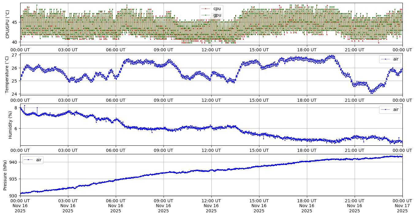This screenshot has width=415, height=216.
Task: Click the Humidity (%) y-axis label
Action: click(x=10, y=125)
